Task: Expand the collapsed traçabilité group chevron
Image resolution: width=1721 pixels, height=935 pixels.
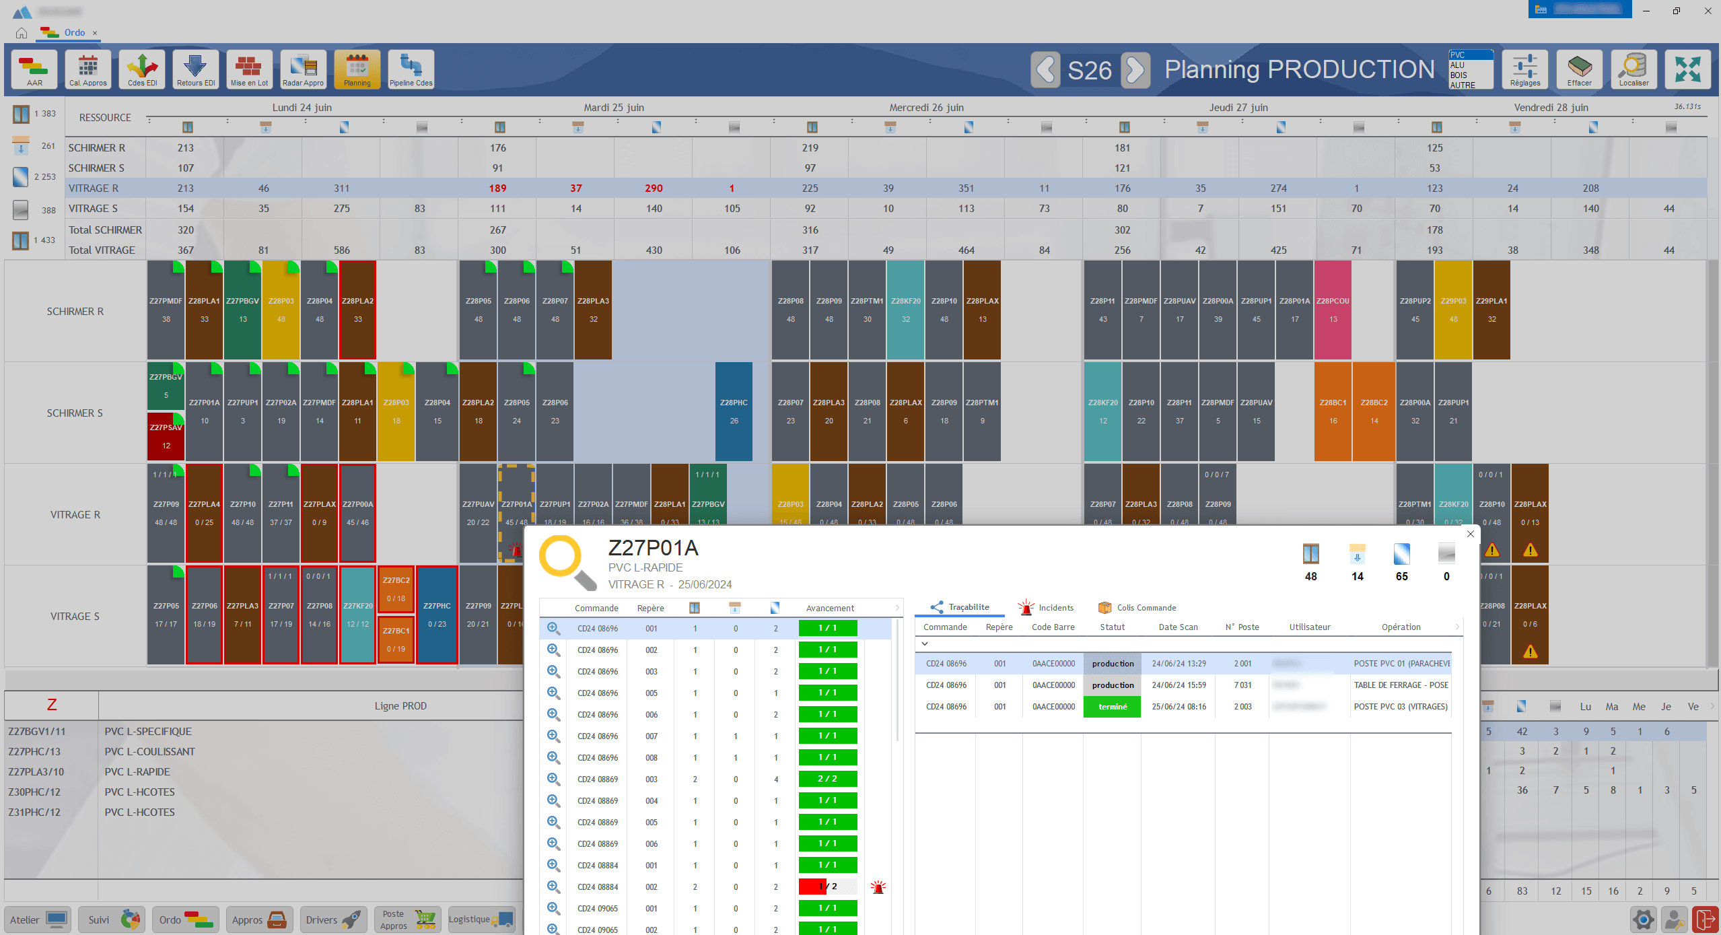Action: tap(925, 644)
